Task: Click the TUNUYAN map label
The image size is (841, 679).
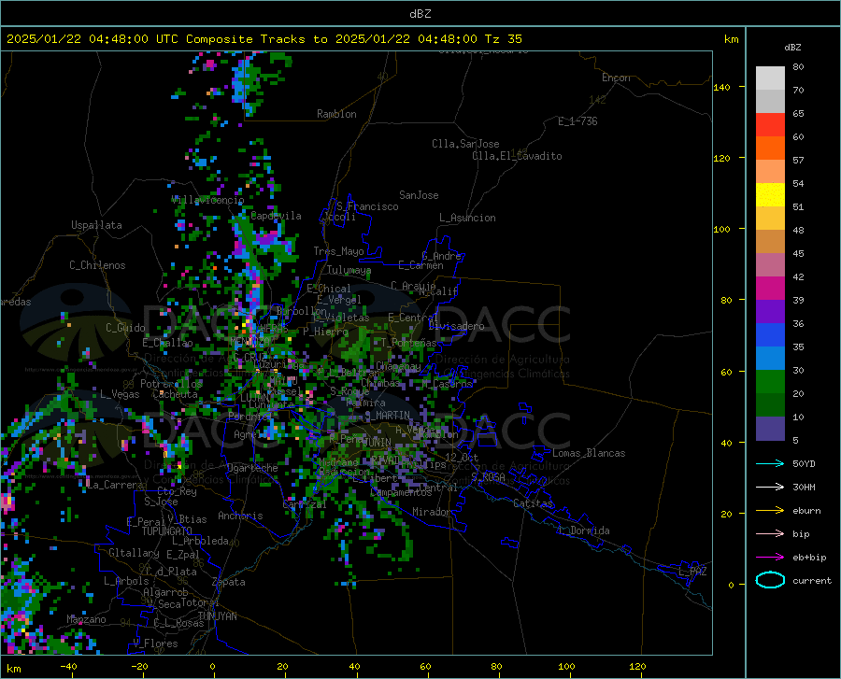Action: tap(217, 616)
